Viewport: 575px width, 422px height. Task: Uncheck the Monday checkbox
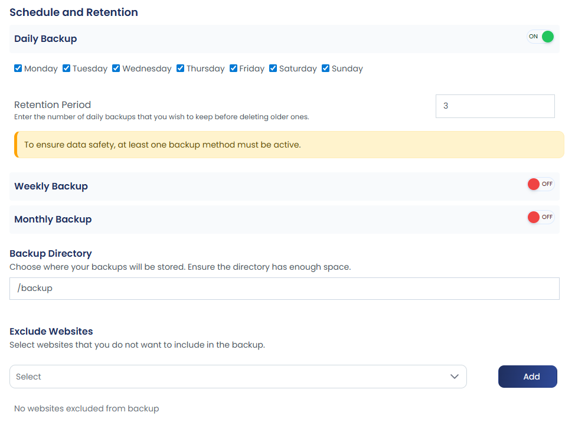18,68
